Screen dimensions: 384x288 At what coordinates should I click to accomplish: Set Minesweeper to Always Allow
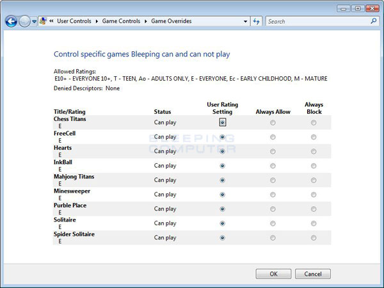click(x=273, y=195)
